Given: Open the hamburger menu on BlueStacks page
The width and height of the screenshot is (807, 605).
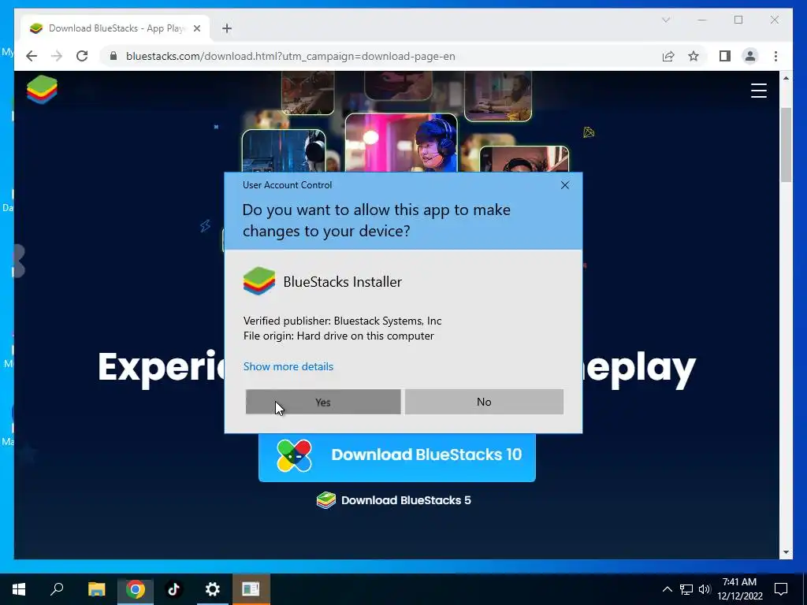Looking at the screenshot, I should 759,91.
